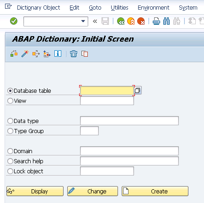The width and height of the screenshot is (204, 203).
Task: Click the Find Next binoculars icon
Action: coord(177,21)
